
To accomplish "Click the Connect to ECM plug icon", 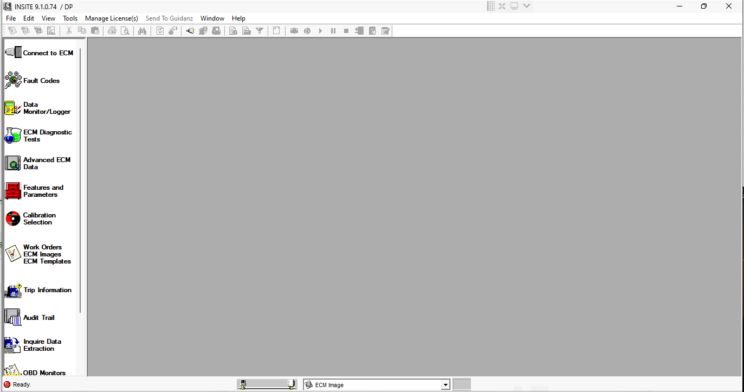I will pos(13,53).
